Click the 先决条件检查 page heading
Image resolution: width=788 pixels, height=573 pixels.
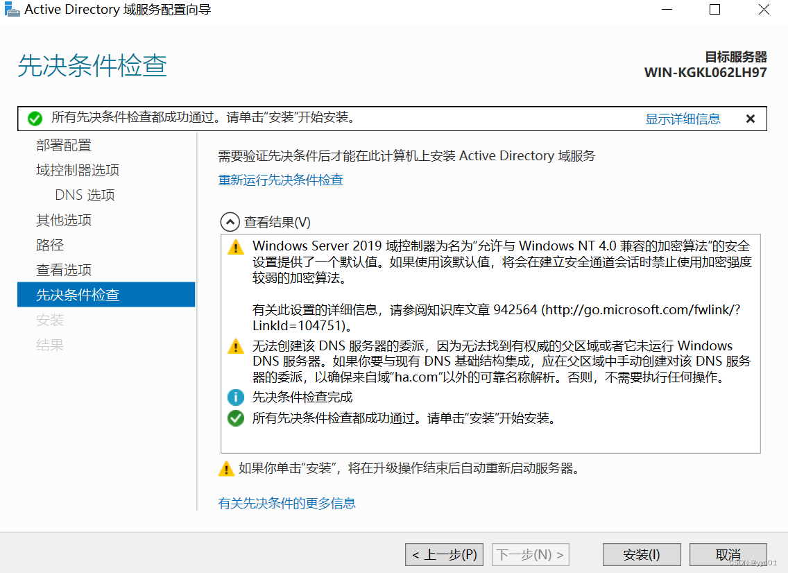point(92,65)
